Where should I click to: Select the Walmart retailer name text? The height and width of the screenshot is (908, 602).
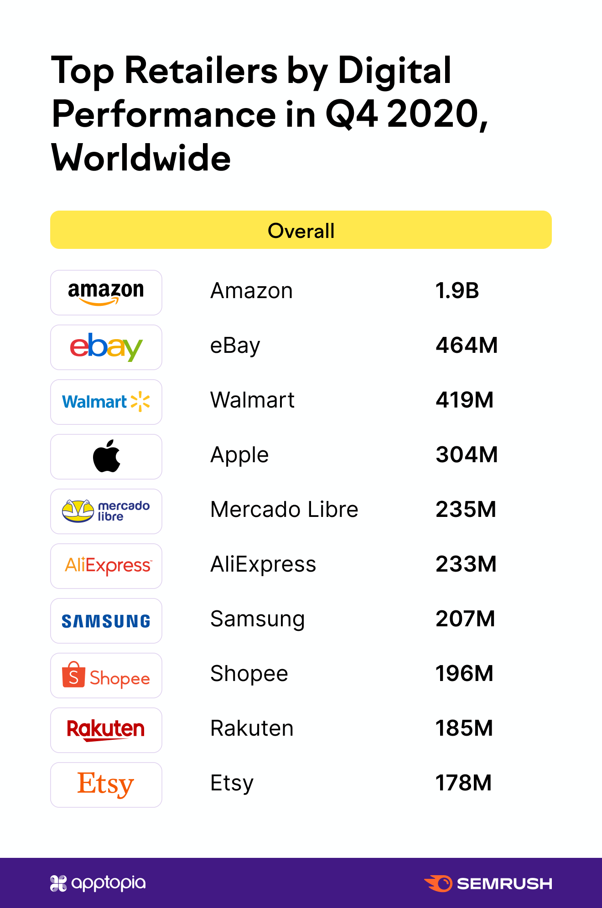pyautogui.click(x=252, y=400)
